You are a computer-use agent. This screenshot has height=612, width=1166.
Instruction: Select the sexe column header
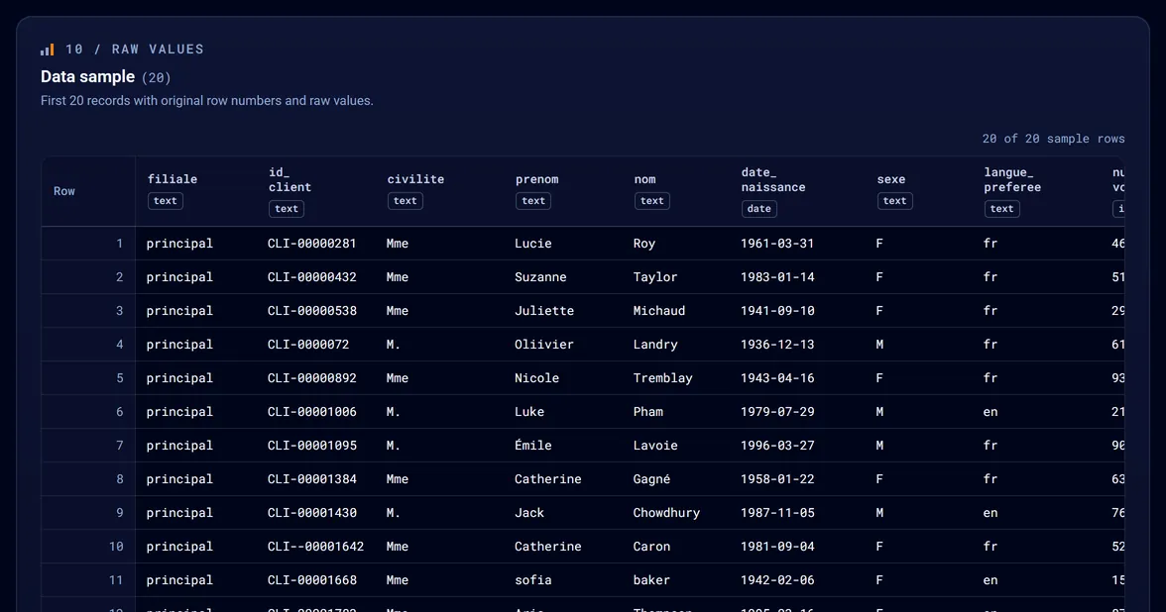[890, 179]
